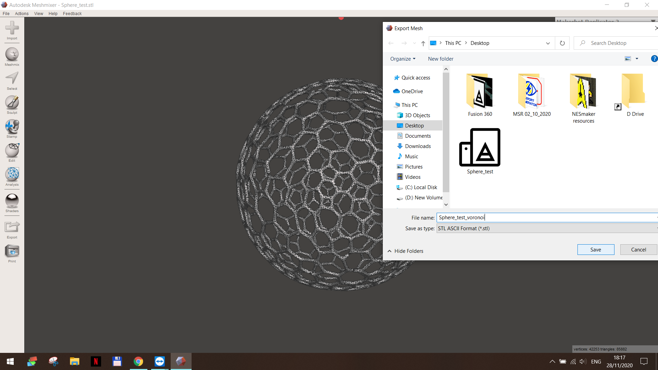Viewport: 658px width, 370px height.
Task: Click the Print tool icon
Action: pos(12,252)
